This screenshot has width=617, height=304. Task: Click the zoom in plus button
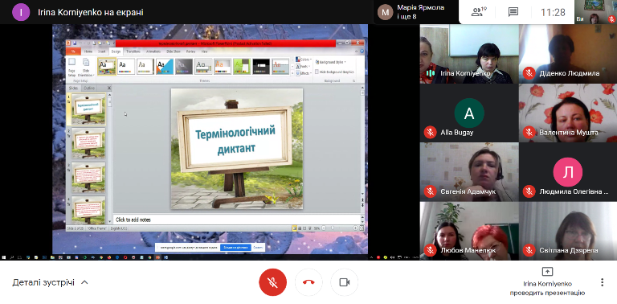[355, 228]
